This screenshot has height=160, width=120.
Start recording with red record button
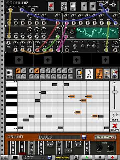point(112,157)
